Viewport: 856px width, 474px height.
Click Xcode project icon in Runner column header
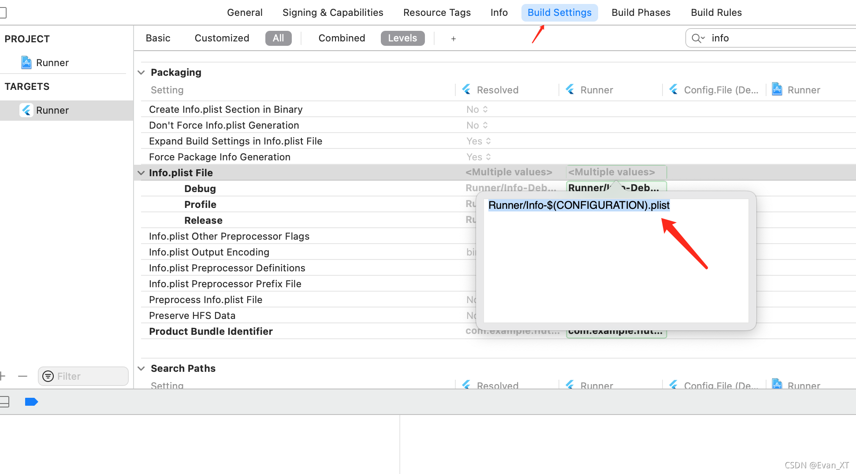pos(777,89)
